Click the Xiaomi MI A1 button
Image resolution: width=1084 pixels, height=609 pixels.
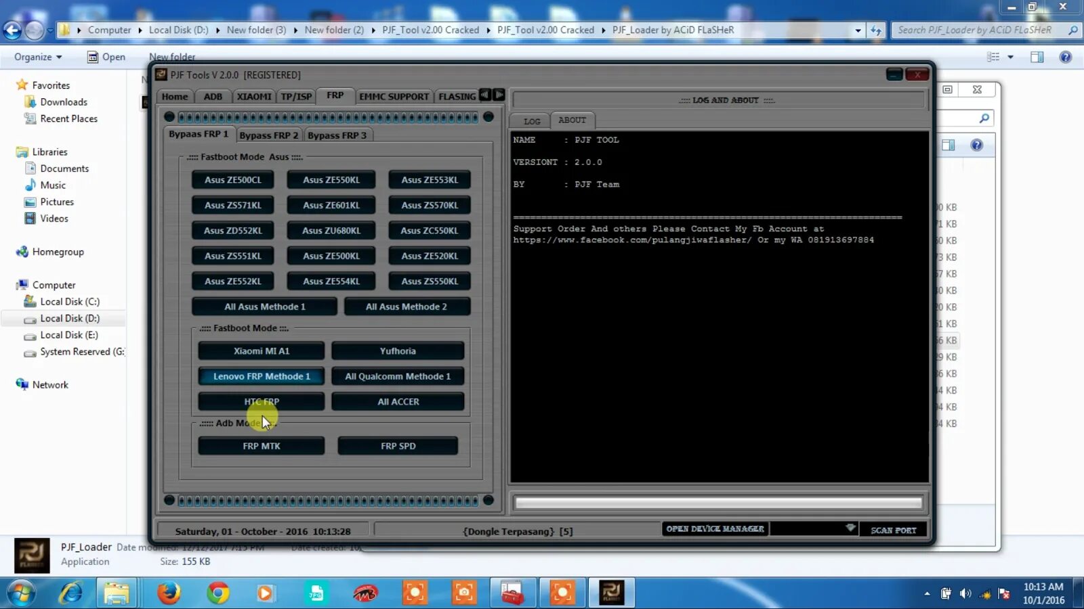tap(262, 351)
